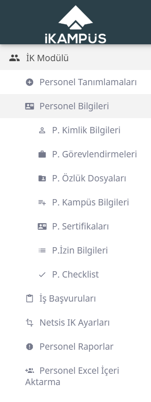Click the iKampüs logo
This screenshot has height=402, width=151.
tap(75, 24)
